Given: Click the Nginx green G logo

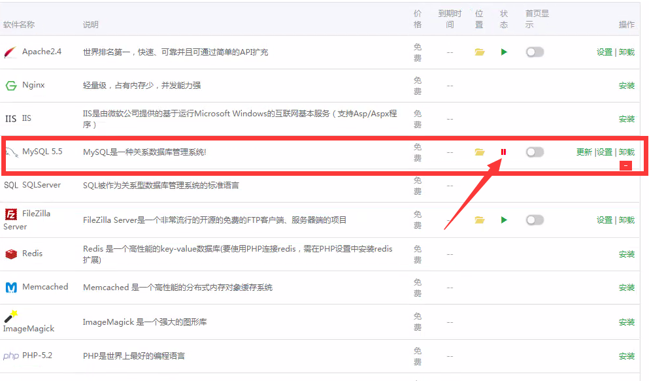Looking at the screenshot, I should [10, 86].
